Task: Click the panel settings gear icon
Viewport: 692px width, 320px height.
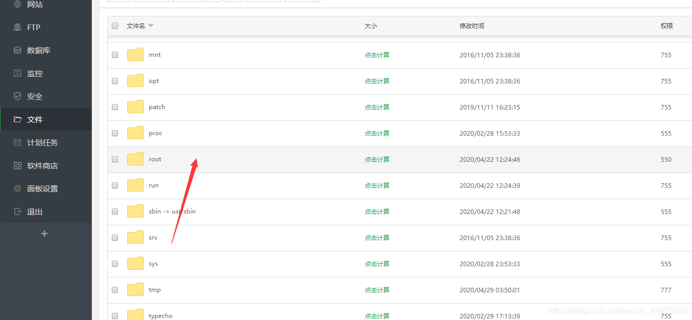Action: click(x=17, y=189)
